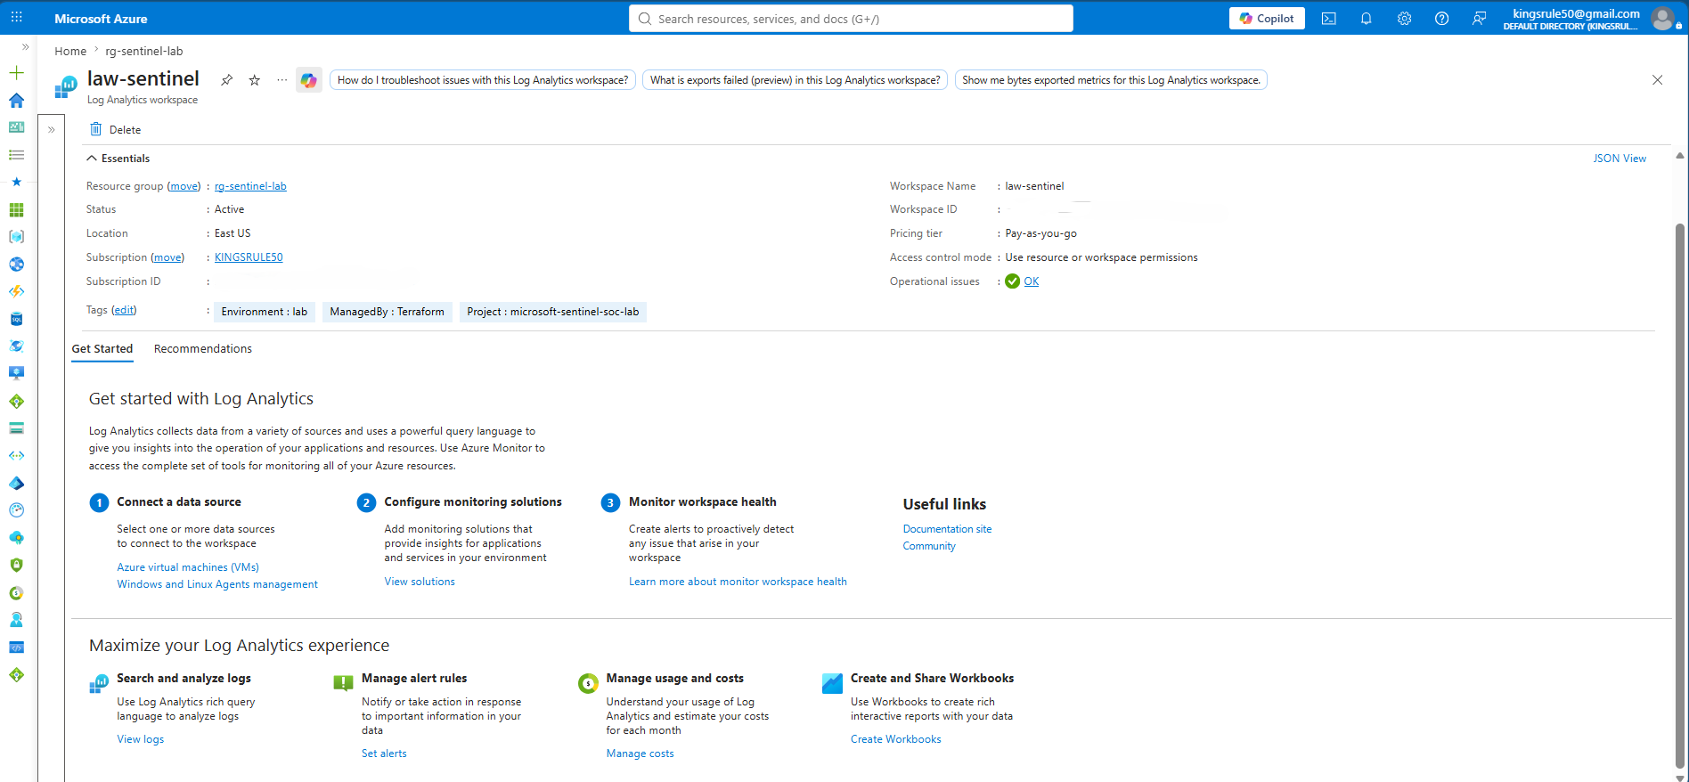Open Function App lightning icon
This screenshot has height=782, width=1689.
16,291
